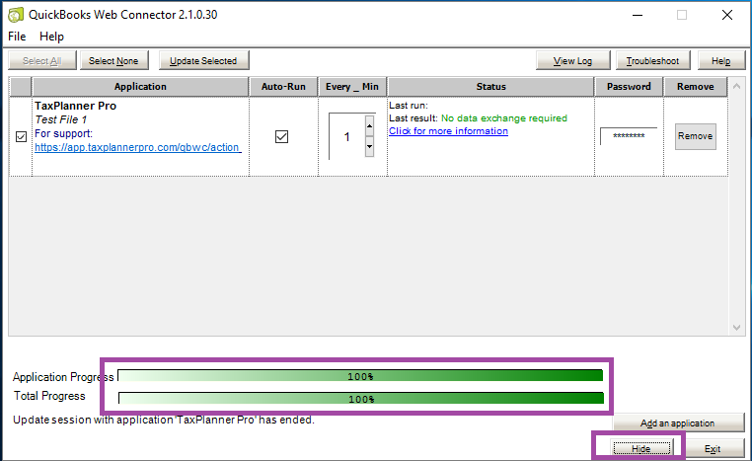The height and width of the screenshot is (461, 752).
Task: Click the QuickBooks Web Connector title icon
Action: click(16, 15)
